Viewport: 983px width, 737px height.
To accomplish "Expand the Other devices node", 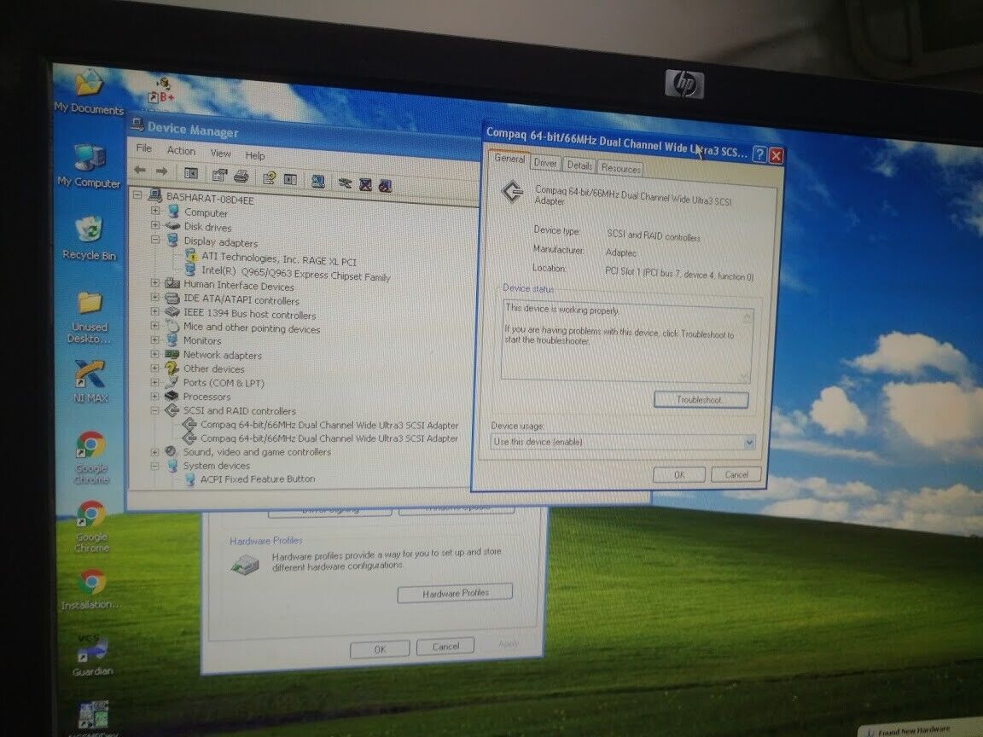I will [154, 368].
